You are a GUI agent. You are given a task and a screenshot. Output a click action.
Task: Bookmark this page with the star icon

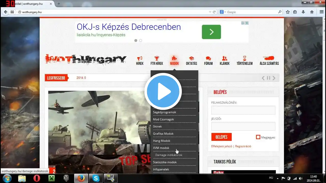click(288, 12)
